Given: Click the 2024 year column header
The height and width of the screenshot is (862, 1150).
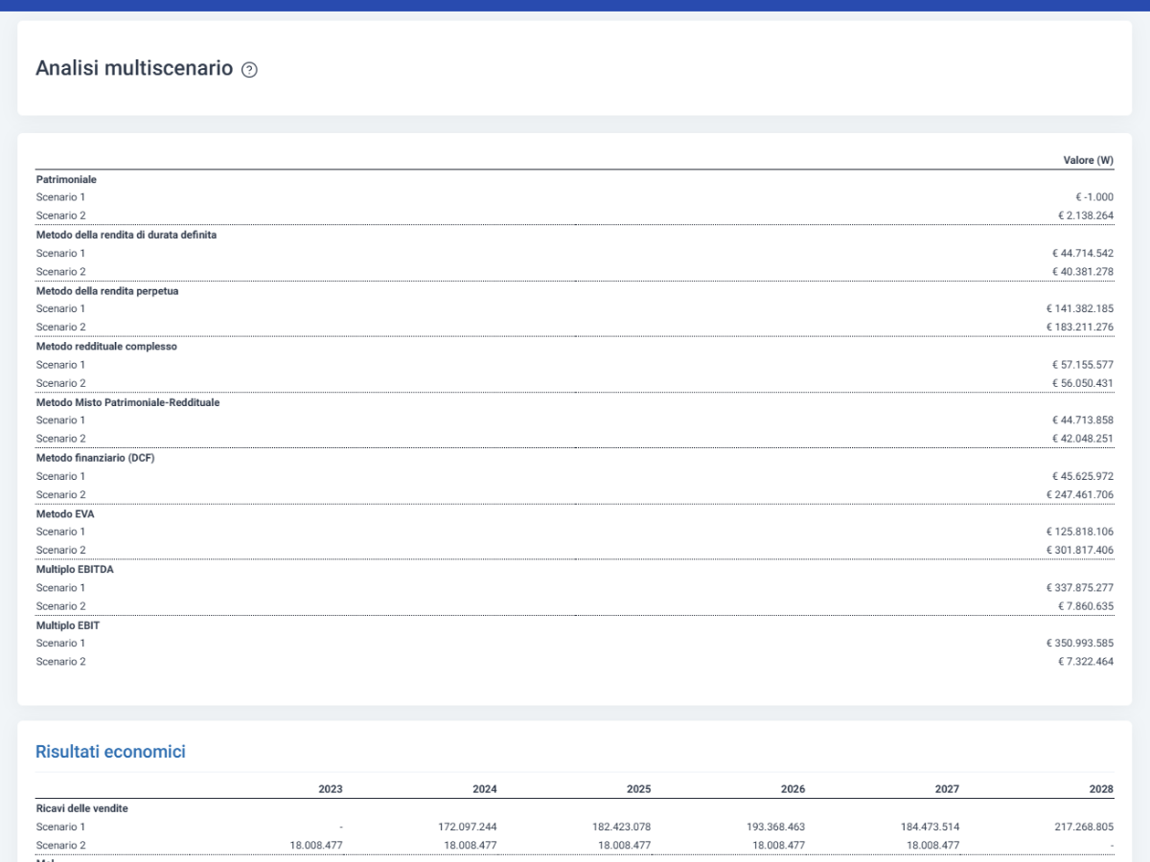Looking at the screenshot, I should pos(485,789).
